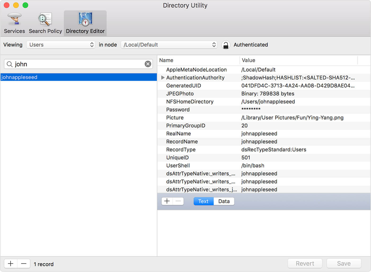371x272 pixels.
Task: Click the magnifying glass search icon
Action: click(10, 64)
